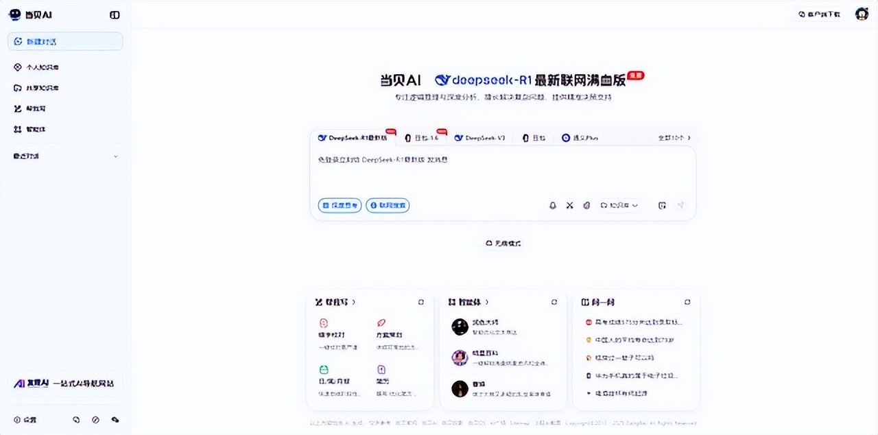Select the 豆包 1.6 model tab
Screen dimensions: 878x435
coord(423,137)
